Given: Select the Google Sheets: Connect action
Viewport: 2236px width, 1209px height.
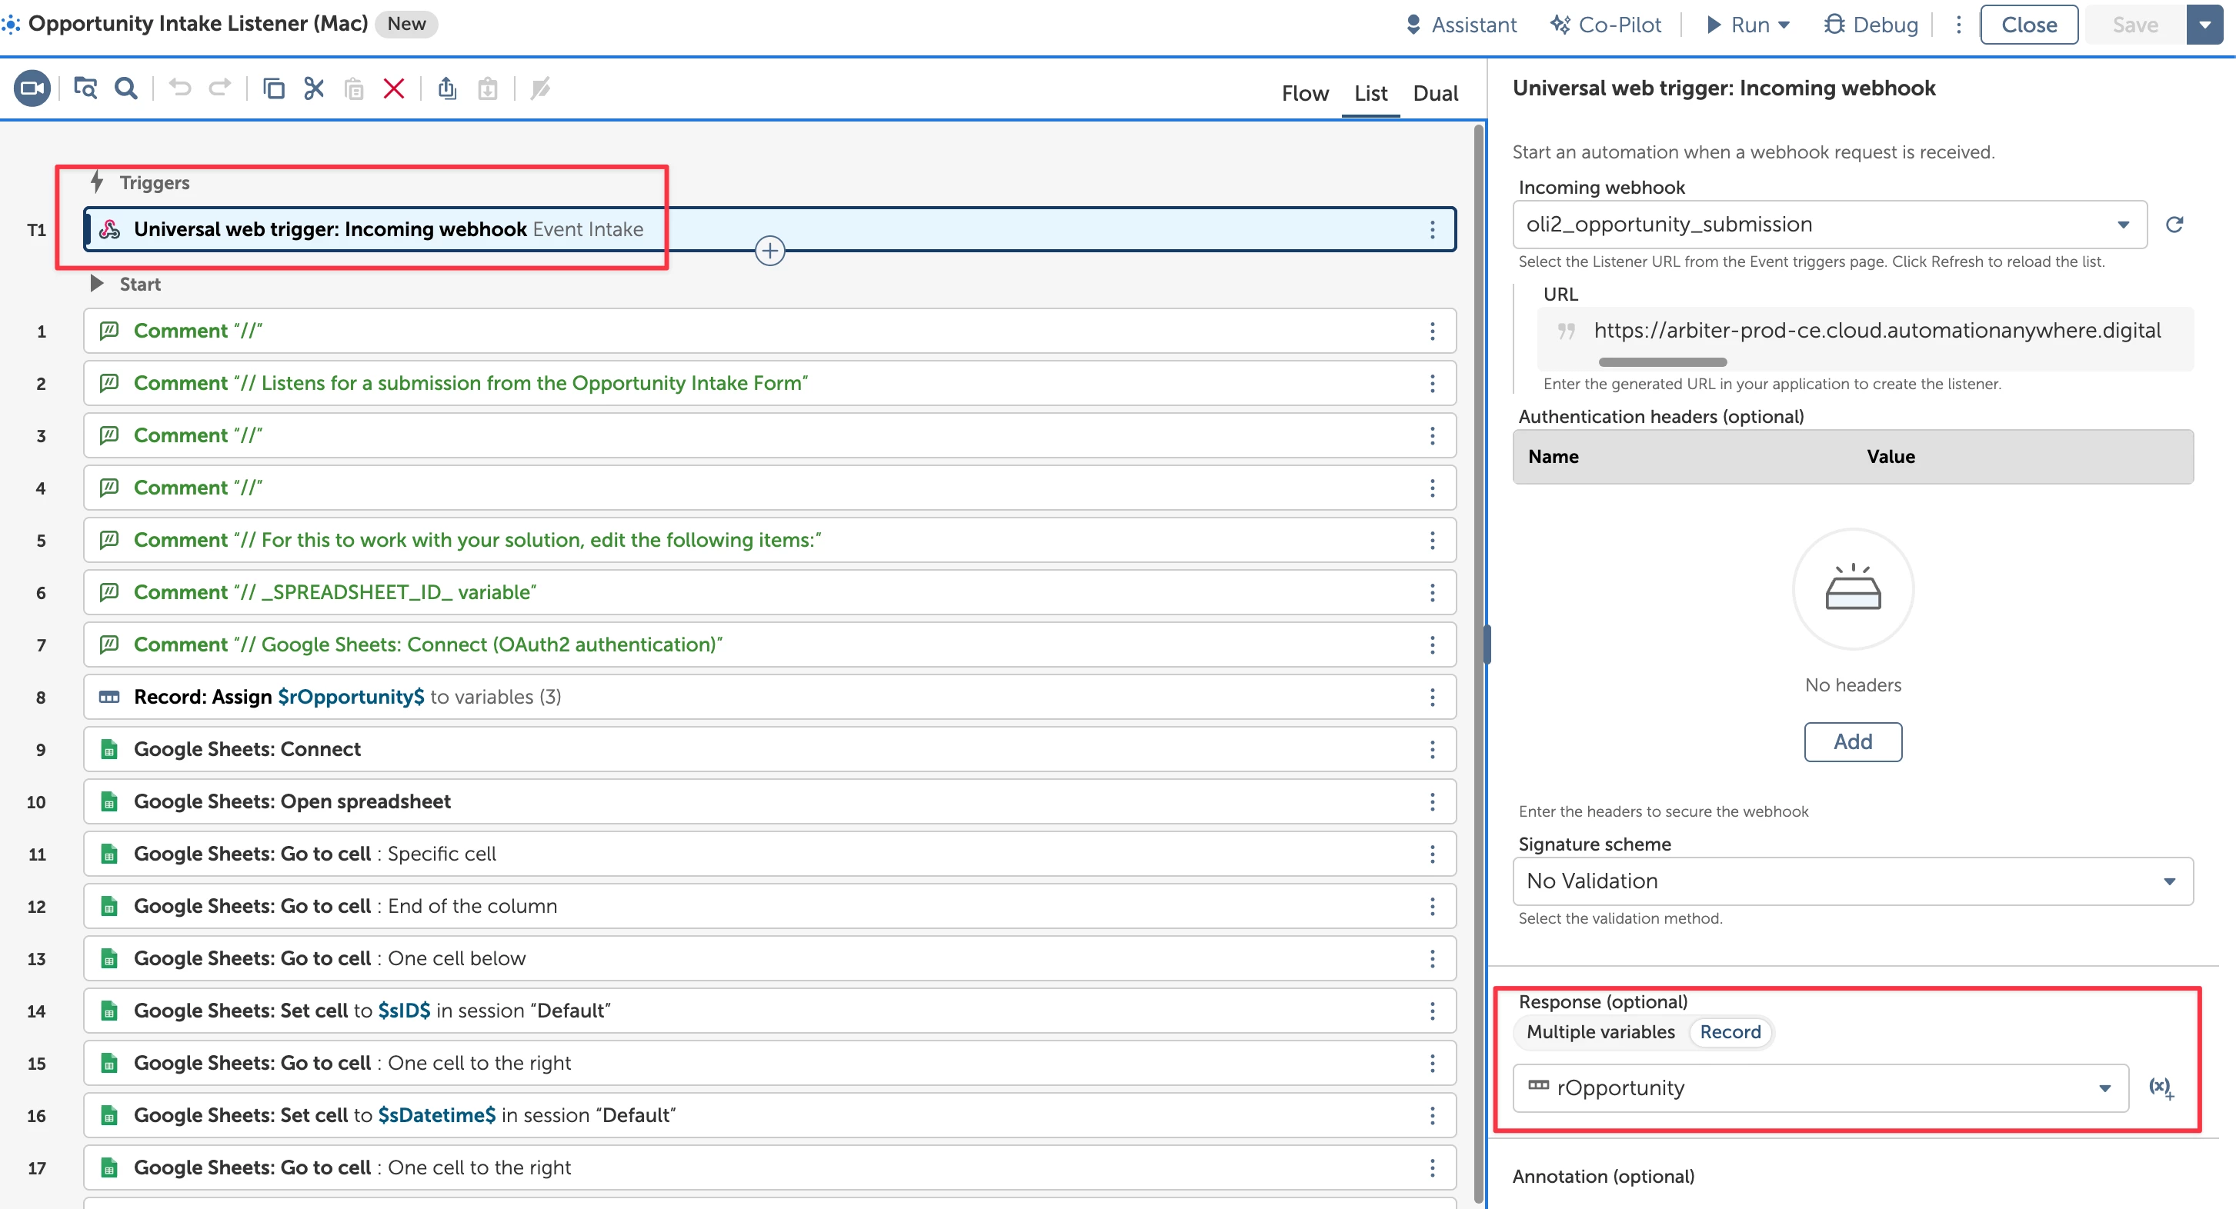Looking at the screenshot, I should (x=769, y=749).
